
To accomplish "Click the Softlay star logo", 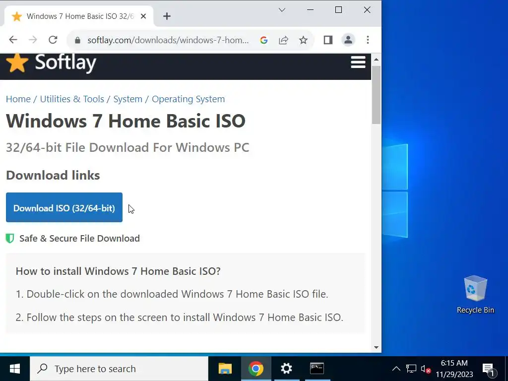I will (x=17, y=63).
